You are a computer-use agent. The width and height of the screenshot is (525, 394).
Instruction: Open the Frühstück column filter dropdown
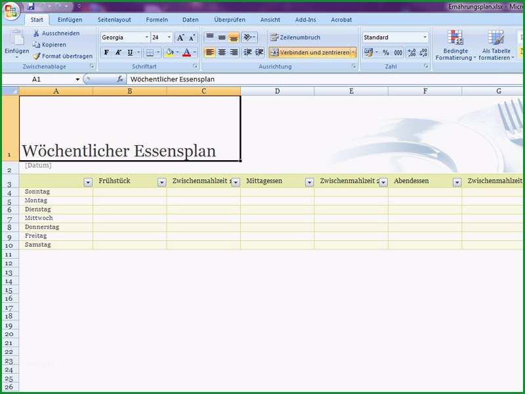click(x=161, y=182)
